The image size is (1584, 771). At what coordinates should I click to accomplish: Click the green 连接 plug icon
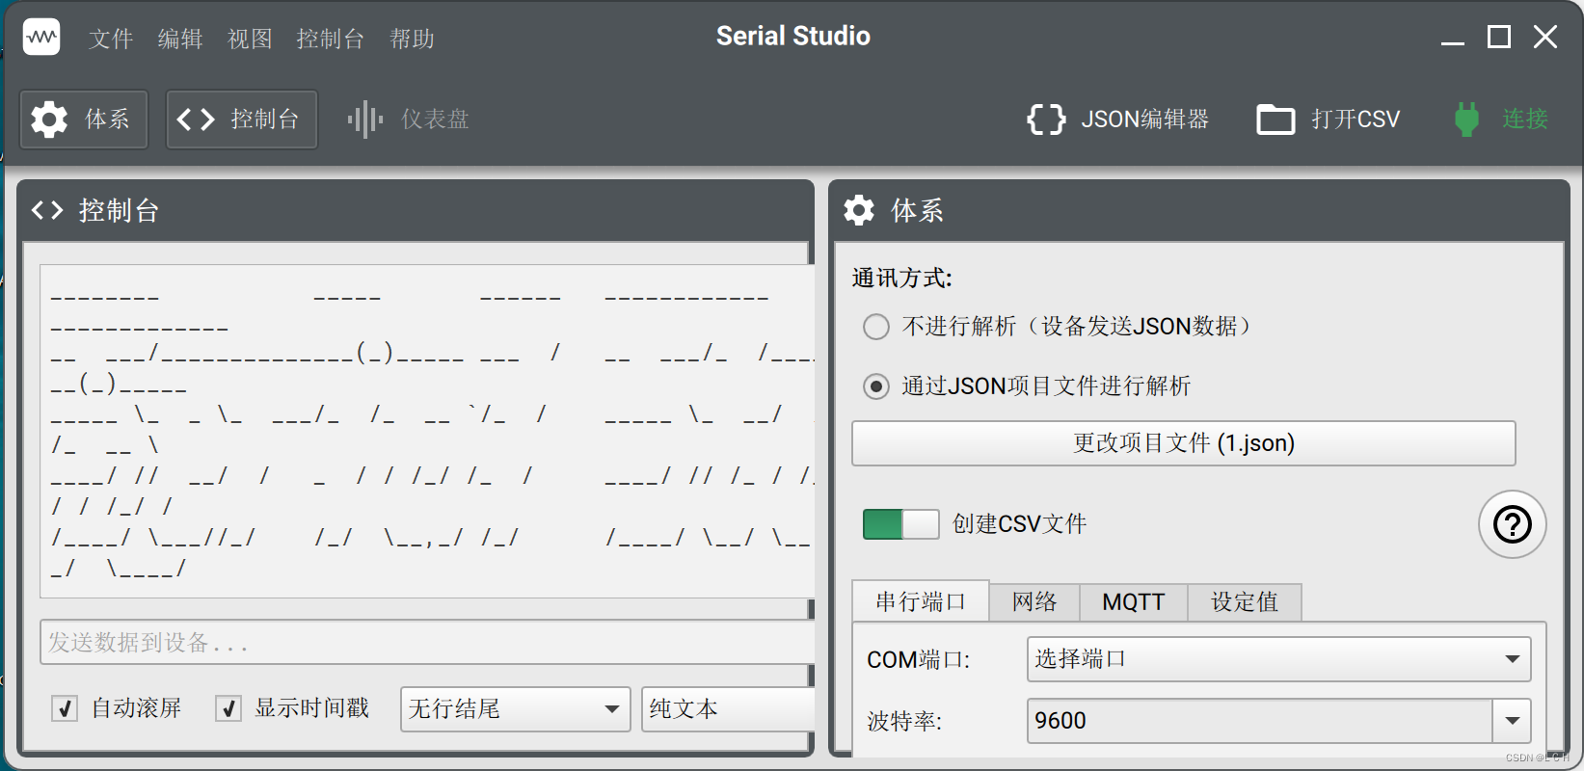click(1466, 120)
